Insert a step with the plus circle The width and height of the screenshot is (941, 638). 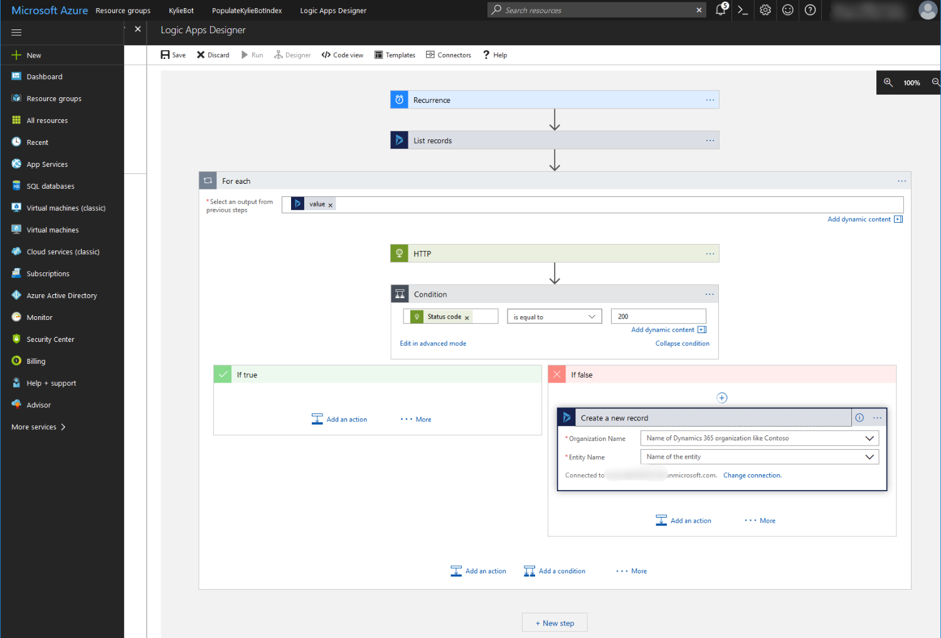tap(722, 398)
